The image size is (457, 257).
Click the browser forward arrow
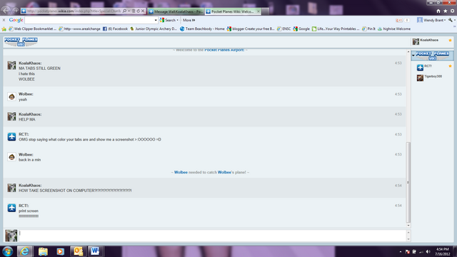tap(16, 11)
